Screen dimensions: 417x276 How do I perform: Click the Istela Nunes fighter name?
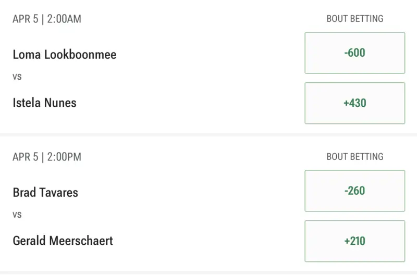click(x=44, y=103)
